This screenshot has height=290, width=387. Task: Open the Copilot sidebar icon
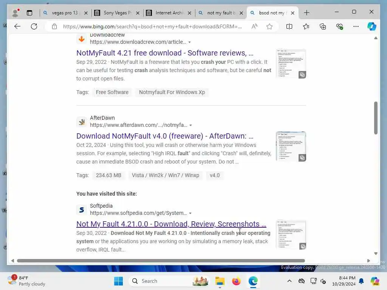(372, 26)
